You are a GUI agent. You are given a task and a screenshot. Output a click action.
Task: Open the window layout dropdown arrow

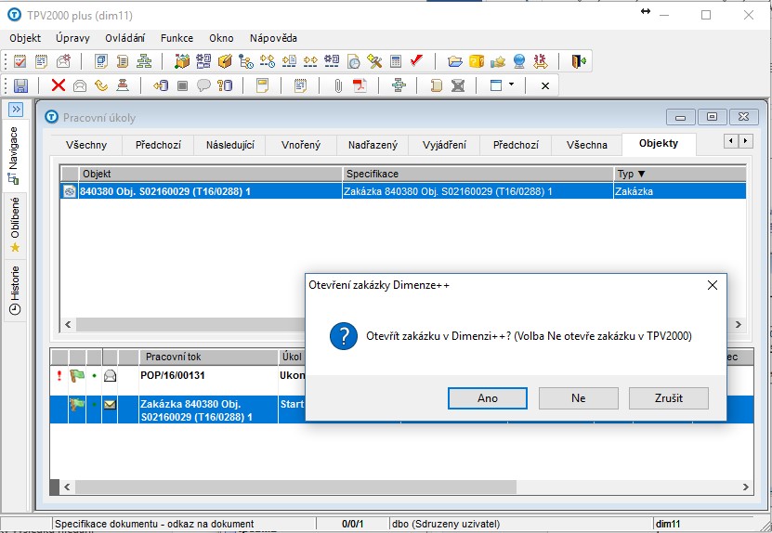click(x=511, y=84)
